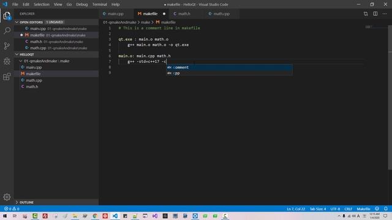Viewport: 392px width, 220px height.
Task: Open Task View on the taskbar
Action: 15,216
